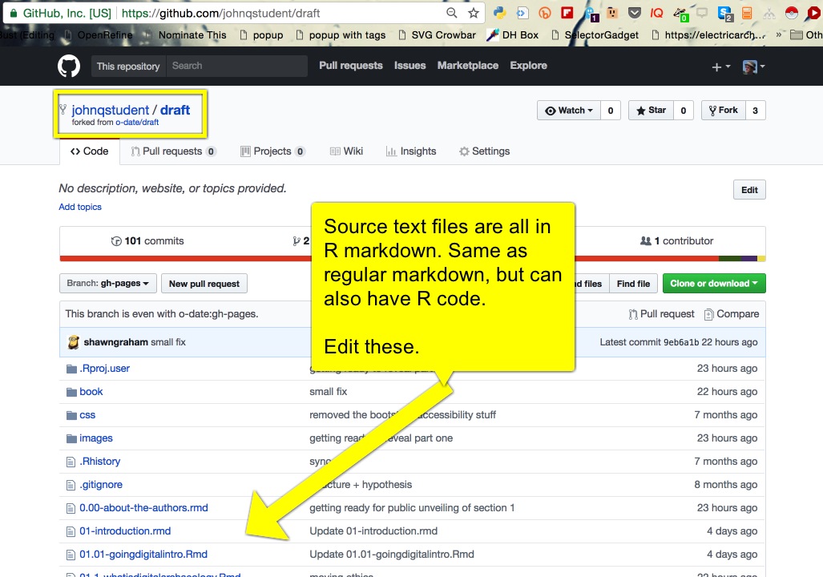The height and width of the screenshot is (577, 823).
Task: Click the language breakdown color bar
Action: [x=412, y=258]
